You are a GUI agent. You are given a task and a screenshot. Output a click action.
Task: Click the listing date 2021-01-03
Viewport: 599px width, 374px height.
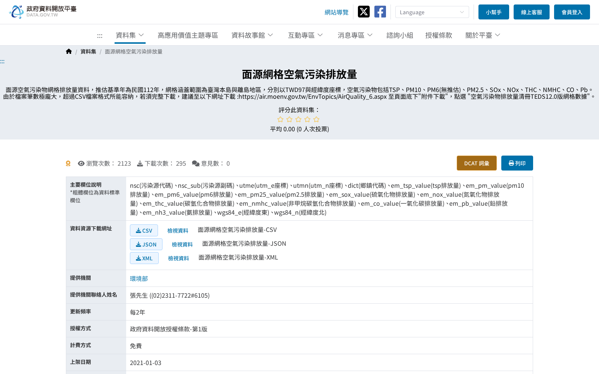coord(146,363)
